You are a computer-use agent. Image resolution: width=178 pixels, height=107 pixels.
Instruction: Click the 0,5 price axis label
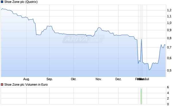coord(169,70)
